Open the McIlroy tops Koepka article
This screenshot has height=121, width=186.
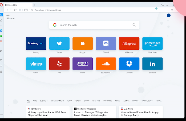point(47,114)
